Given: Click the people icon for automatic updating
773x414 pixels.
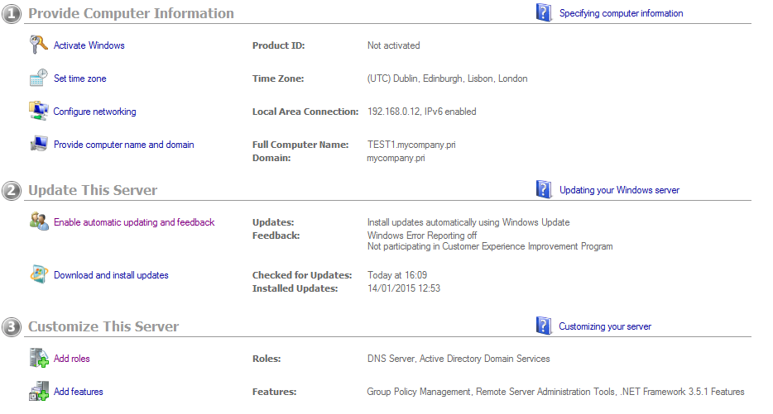Looking at the screenshot, I should click(38, 221).
